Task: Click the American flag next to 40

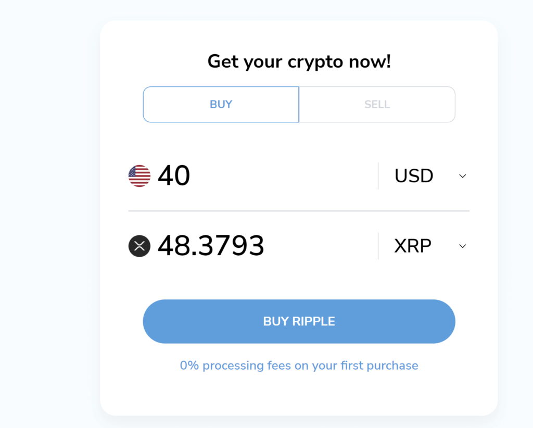Action: 139,175
